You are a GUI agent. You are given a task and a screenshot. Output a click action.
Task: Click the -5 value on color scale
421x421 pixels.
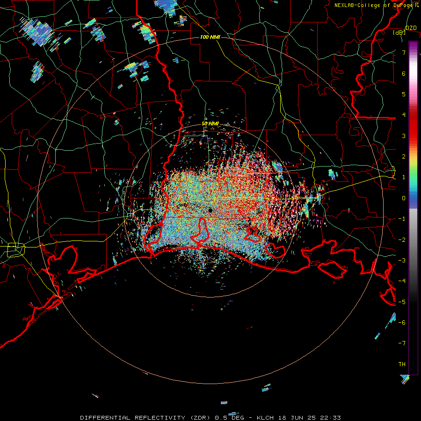(402, 302)
